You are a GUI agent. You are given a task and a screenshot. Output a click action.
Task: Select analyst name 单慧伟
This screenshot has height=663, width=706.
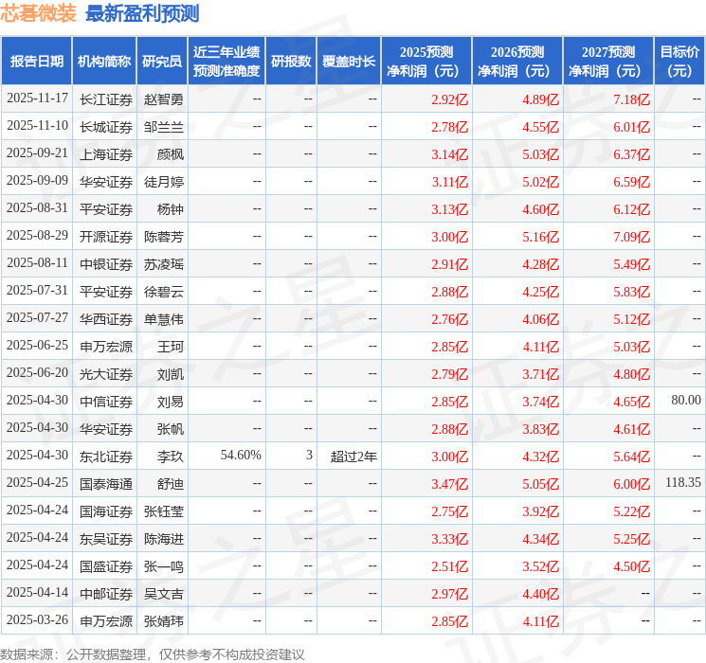click(x=163, y=319)
